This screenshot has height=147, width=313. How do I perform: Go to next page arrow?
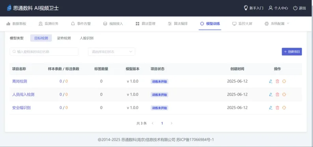(171, 123)
